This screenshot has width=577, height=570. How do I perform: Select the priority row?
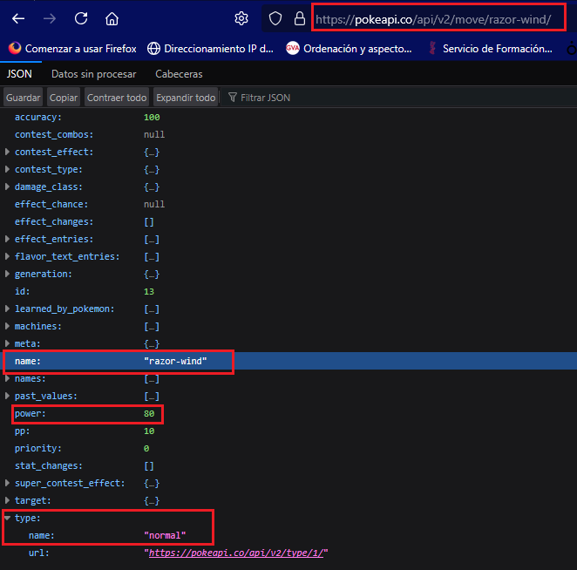(288, 448)
